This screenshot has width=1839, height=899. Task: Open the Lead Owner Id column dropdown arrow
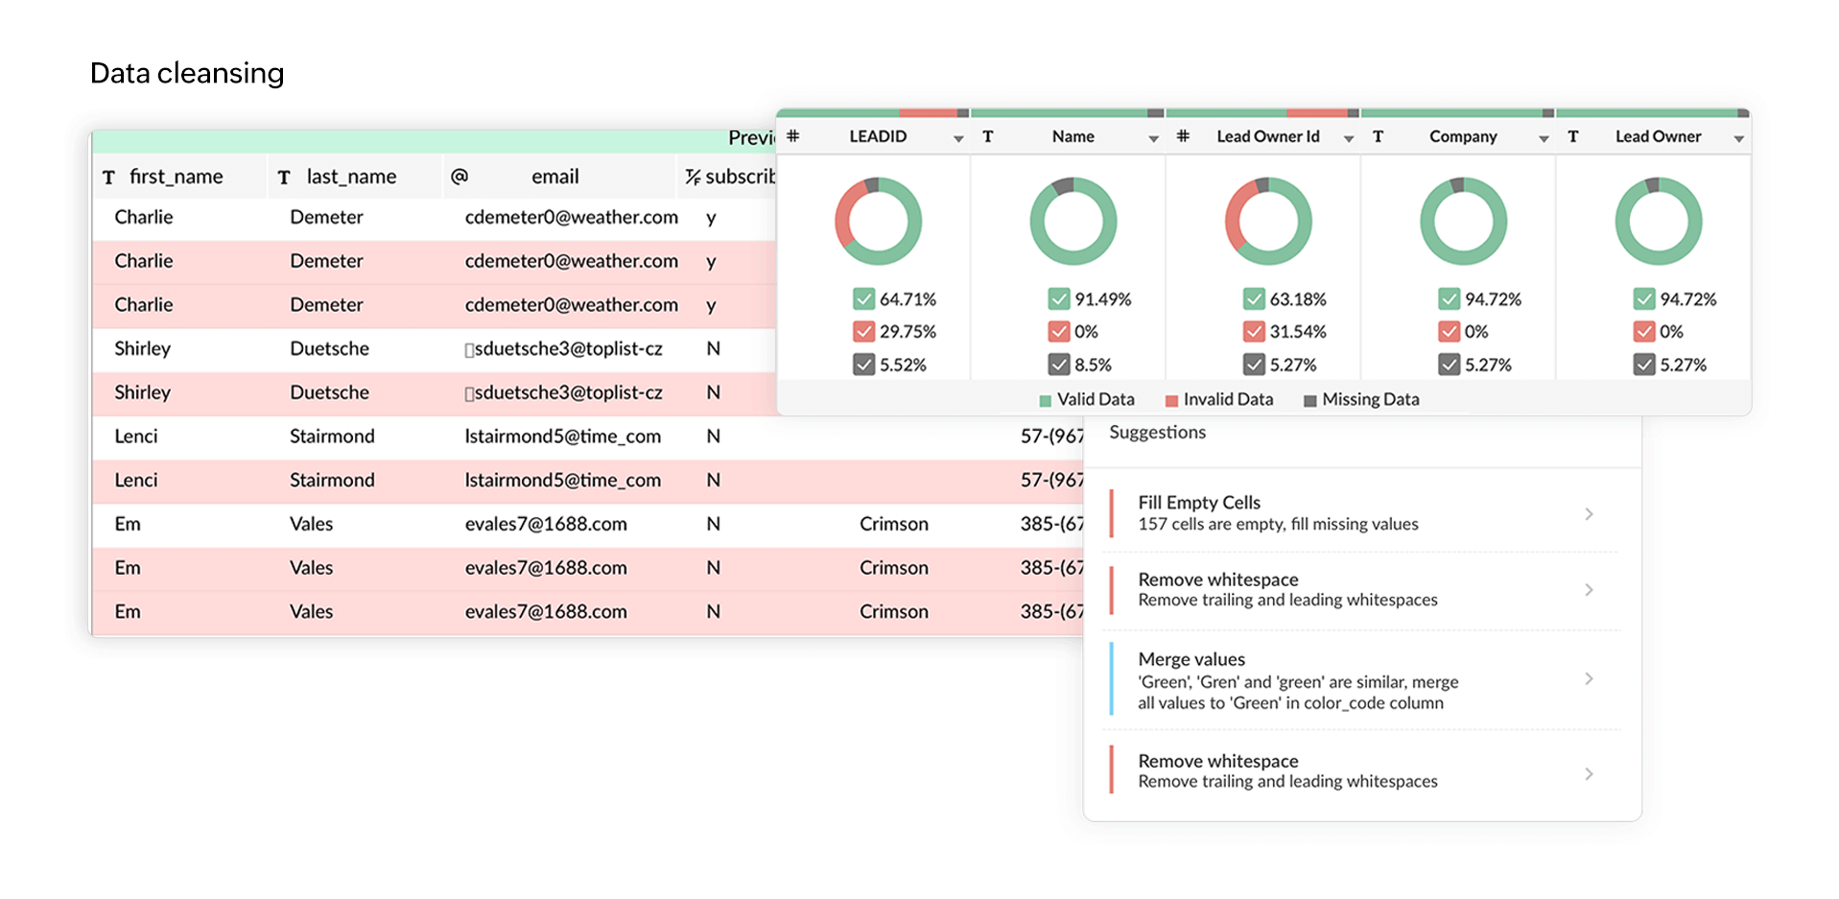pos(1349,139)
